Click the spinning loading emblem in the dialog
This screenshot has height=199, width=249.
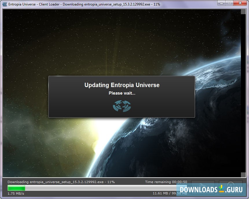(x=122, y=106)
